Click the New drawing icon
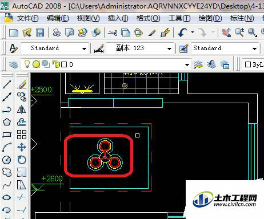This screenshot has width=264, height=219. pyautogui.click(x=14, y=33)
